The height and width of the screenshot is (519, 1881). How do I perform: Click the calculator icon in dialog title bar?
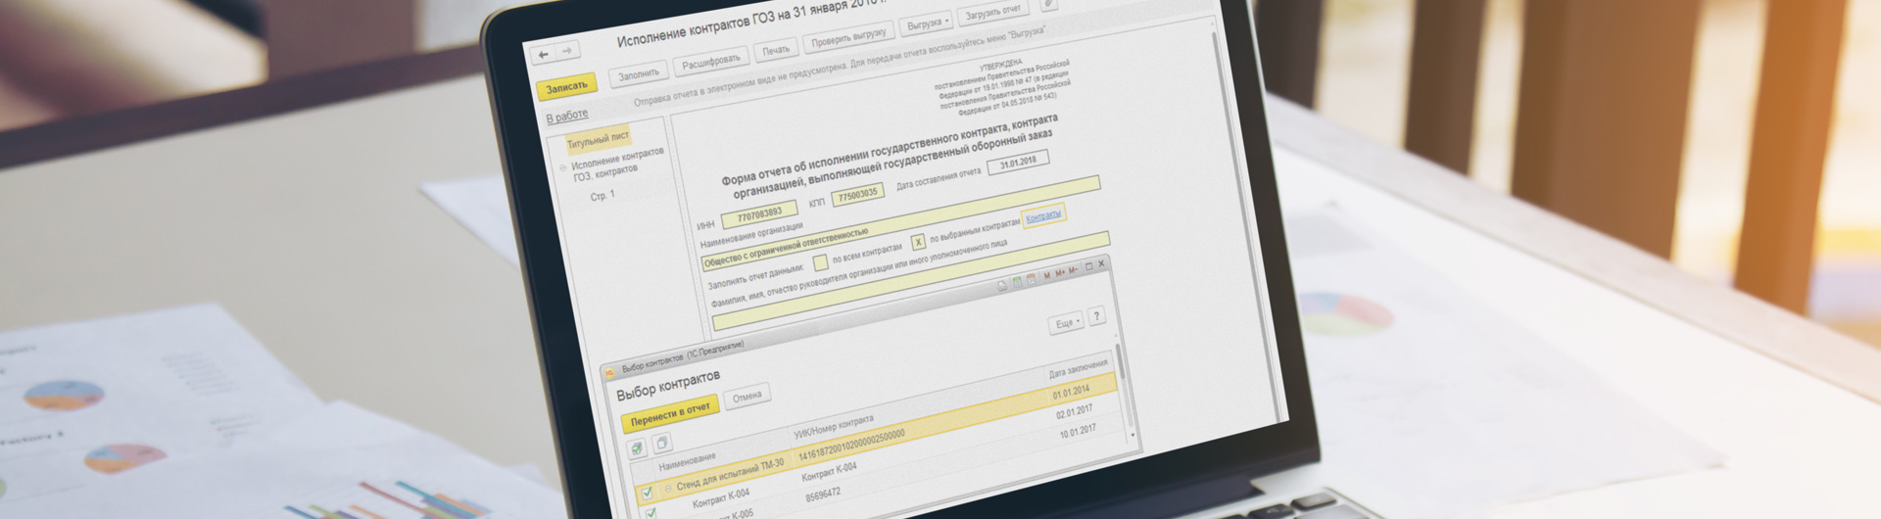(1016, 282)
